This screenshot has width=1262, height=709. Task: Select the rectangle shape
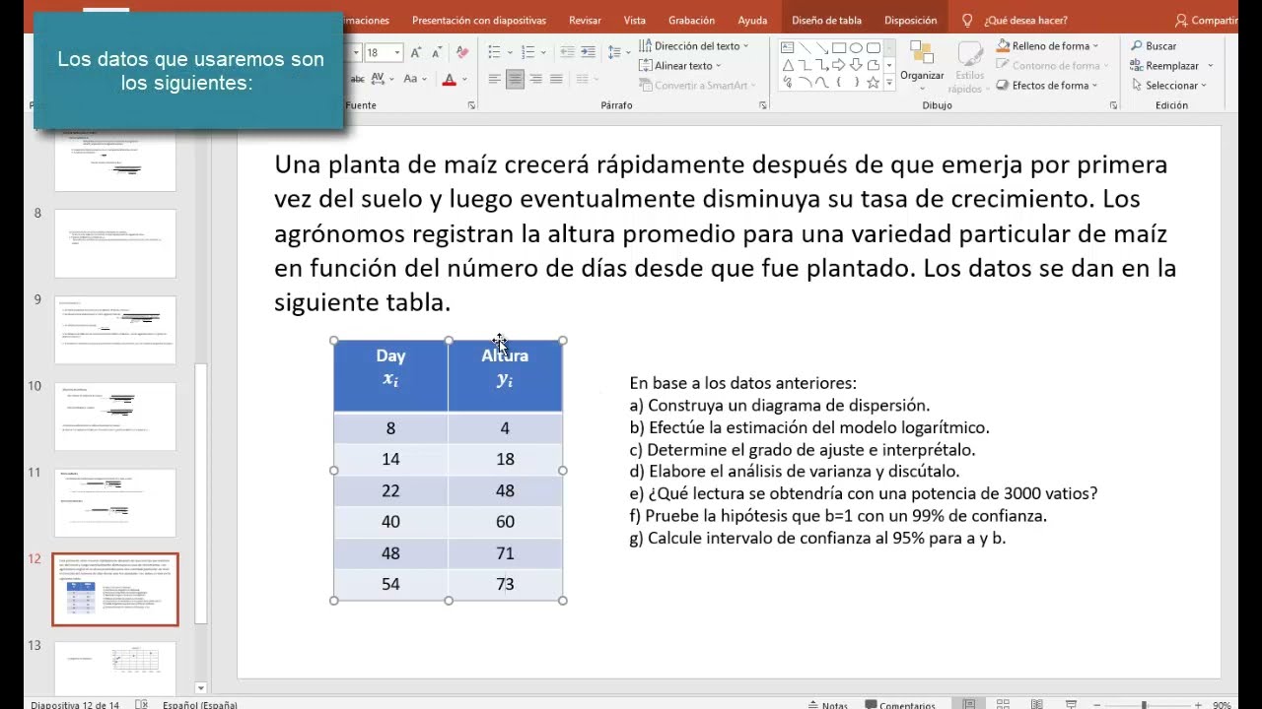(838, 47)
